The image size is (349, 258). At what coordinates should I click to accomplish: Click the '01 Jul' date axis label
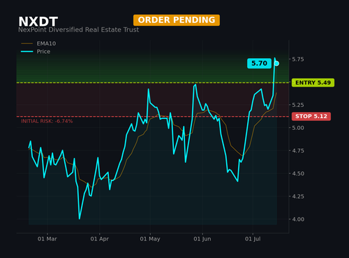coord(253,239)
